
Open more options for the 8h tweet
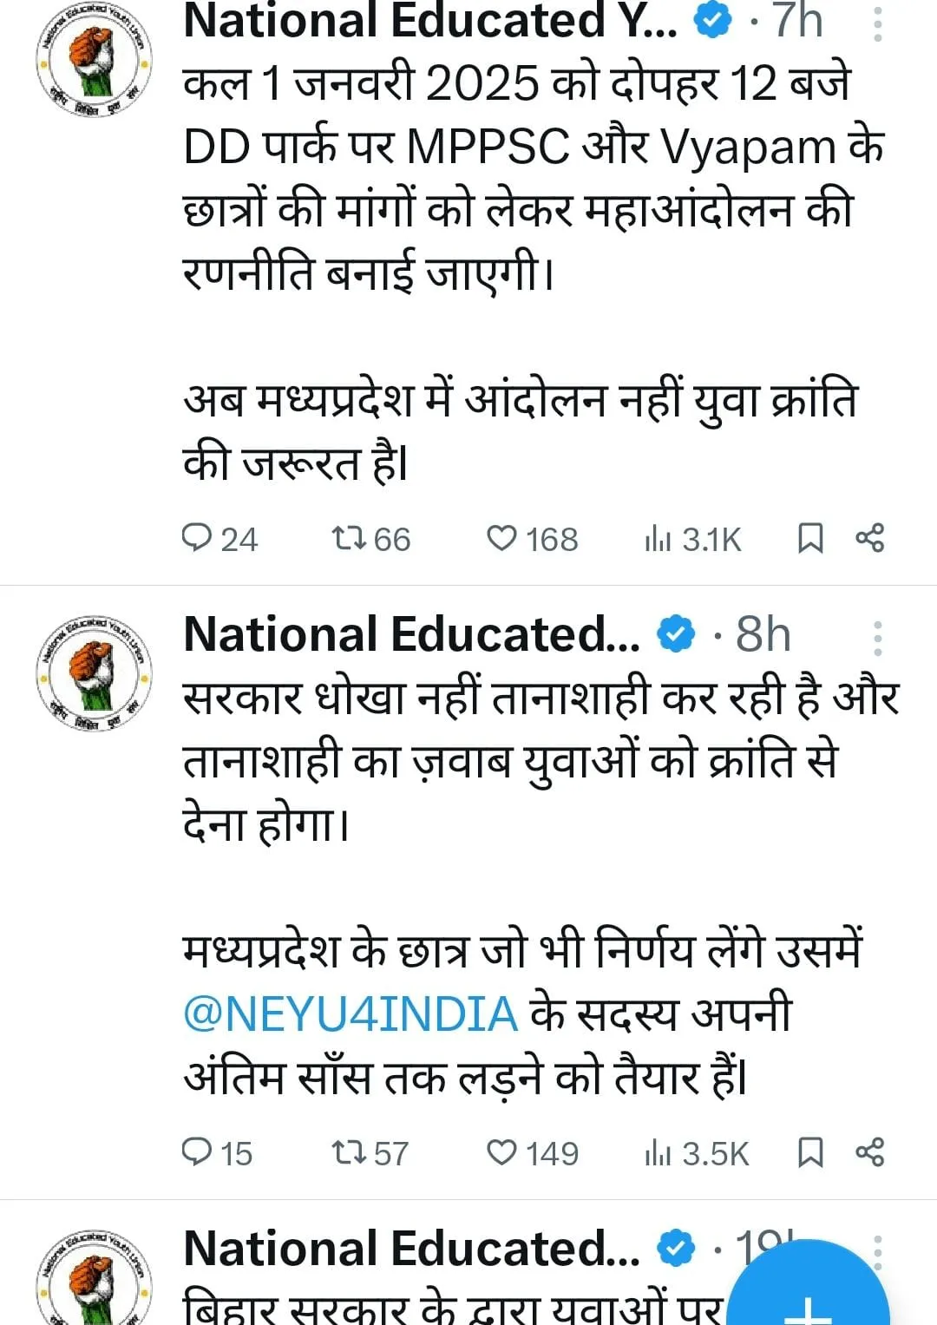coord(878,639)
